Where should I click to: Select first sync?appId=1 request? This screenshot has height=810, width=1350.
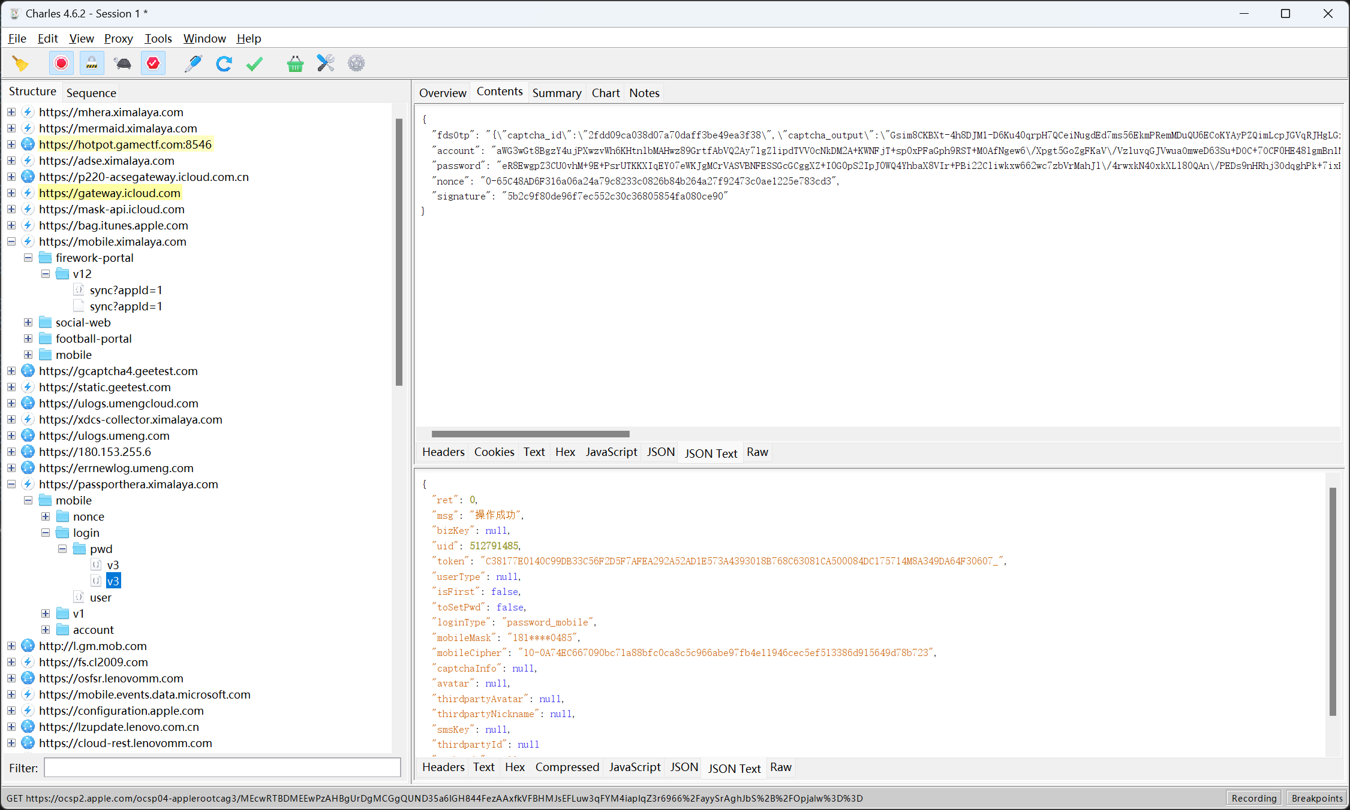click(126, 290)
